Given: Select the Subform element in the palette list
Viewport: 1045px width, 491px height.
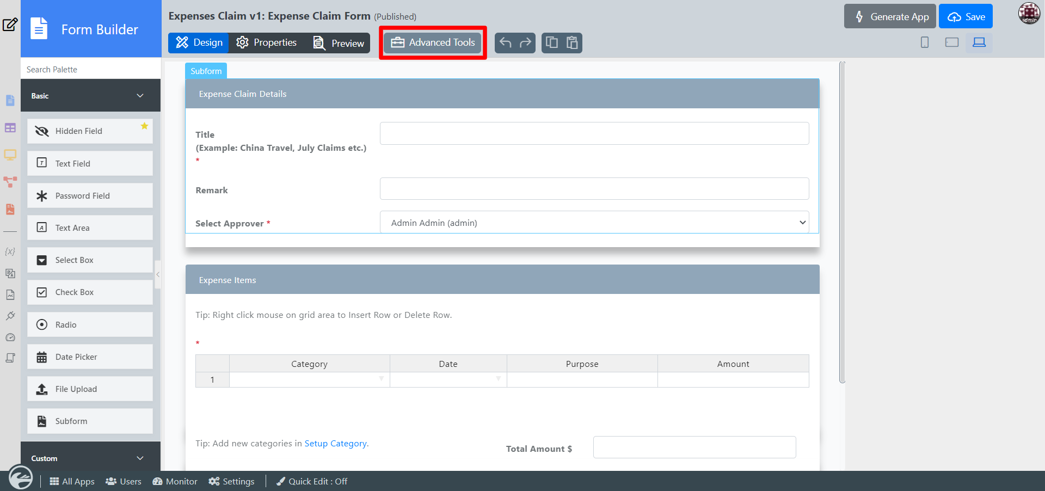Looking at the screenshot, I should [90, 421].
